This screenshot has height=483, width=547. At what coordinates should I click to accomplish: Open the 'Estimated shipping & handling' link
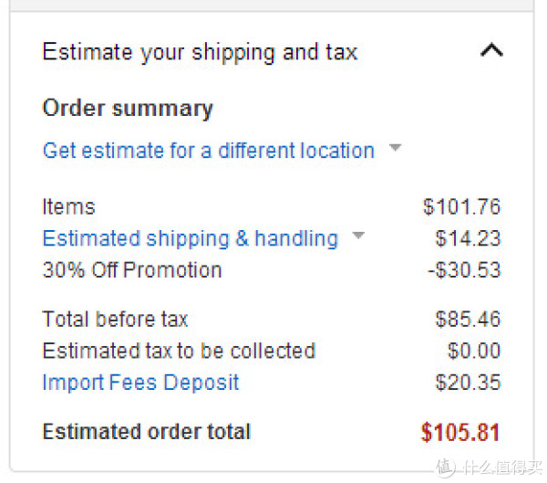[x=191, y=238]
